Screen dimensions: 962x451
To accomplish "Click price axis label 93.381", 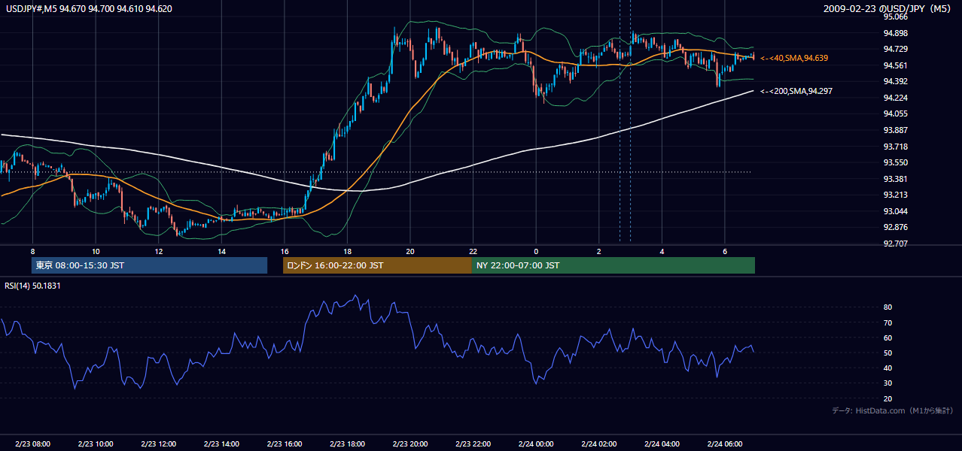I will pos(897,179).
